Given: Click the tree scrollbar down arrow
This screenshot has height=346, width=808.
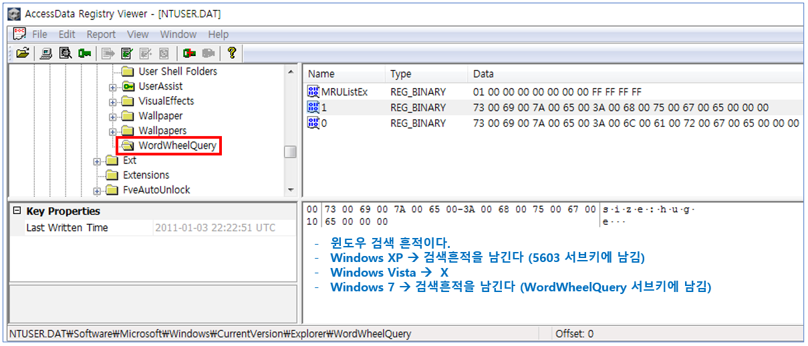Looking at the screenshot, I should 290,190.
